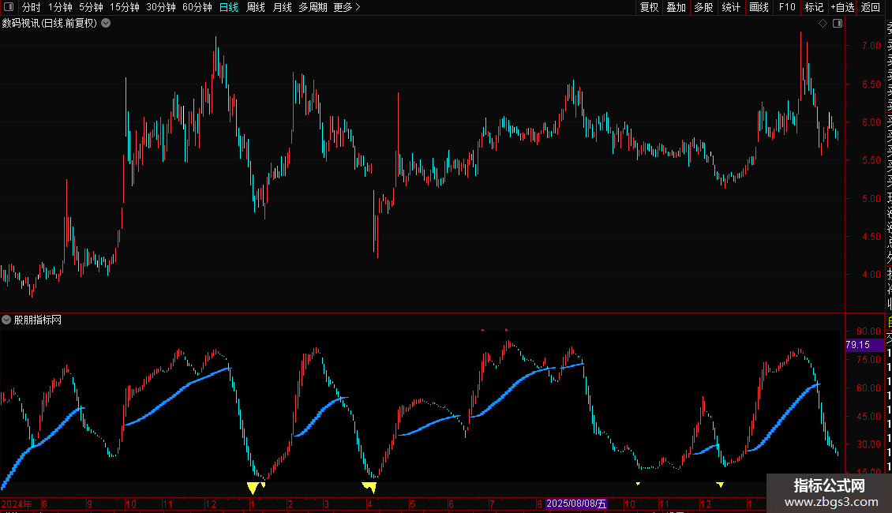892x513 pixels.
Task: Open the 多股 multi-stock view
Action: pos(703,7)
